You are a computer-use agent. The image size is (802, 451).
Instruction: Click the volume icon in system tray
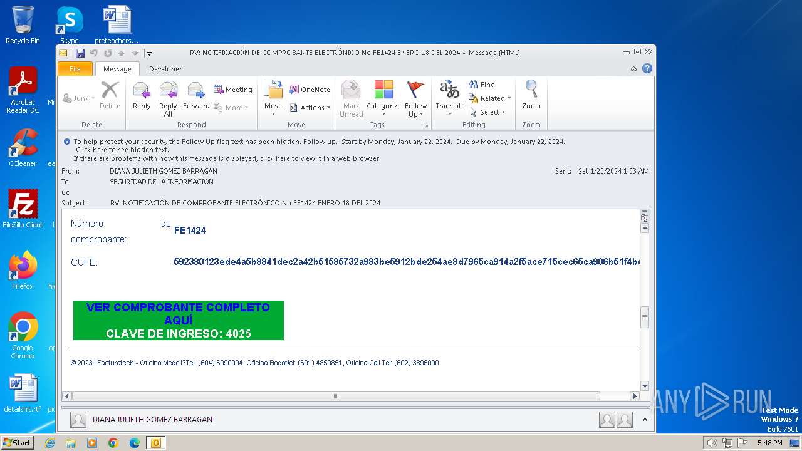point(712,443)
